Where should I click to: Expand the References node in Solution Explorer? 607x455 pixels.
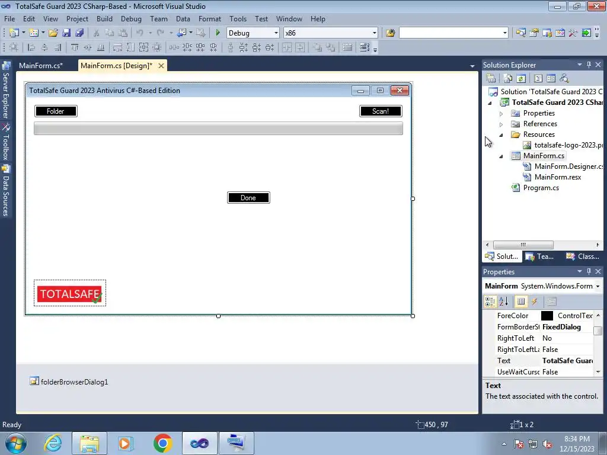(x=501, y=124)
